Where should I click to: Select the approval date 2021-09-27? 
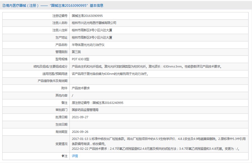[x=80, y=117]
